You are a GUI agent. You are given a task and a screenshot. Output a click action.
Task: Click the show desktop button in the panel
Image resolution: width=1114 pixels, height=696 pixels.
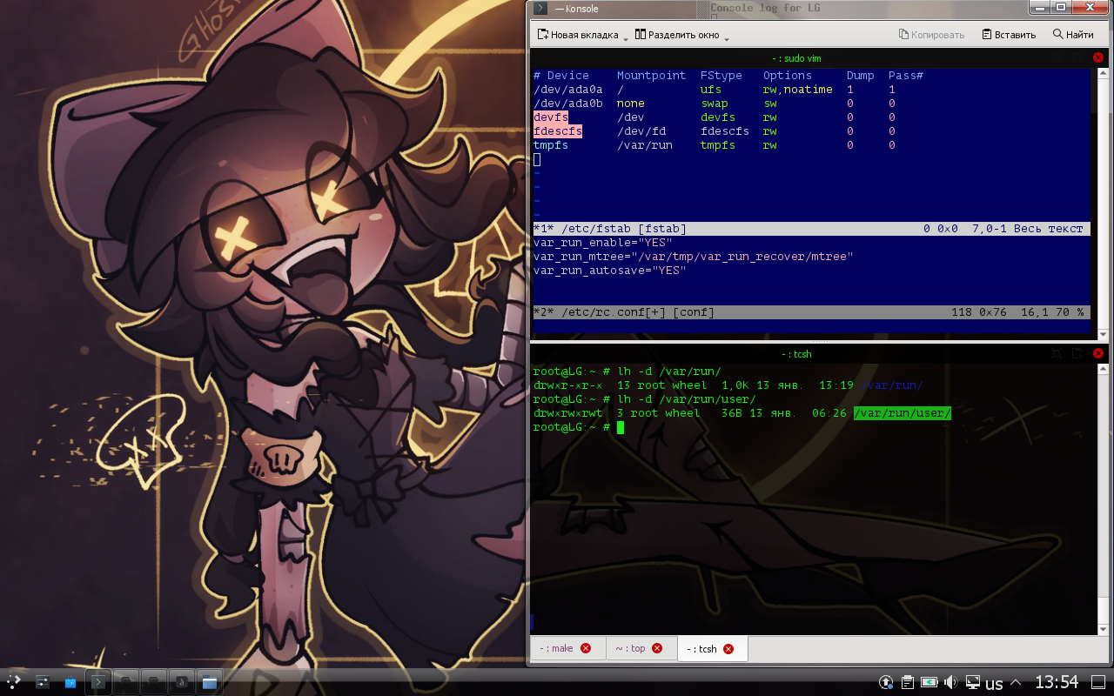[x=1098, y=683]
